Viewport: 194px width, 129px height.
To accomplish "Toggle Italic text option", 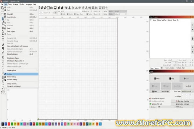I will [x=68, y=14].
